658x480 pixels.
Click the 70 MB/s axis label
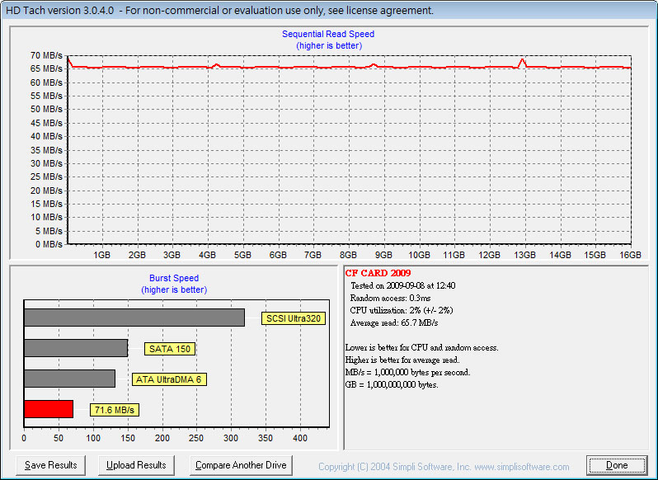pyautogui.click(x=46, y=55)
